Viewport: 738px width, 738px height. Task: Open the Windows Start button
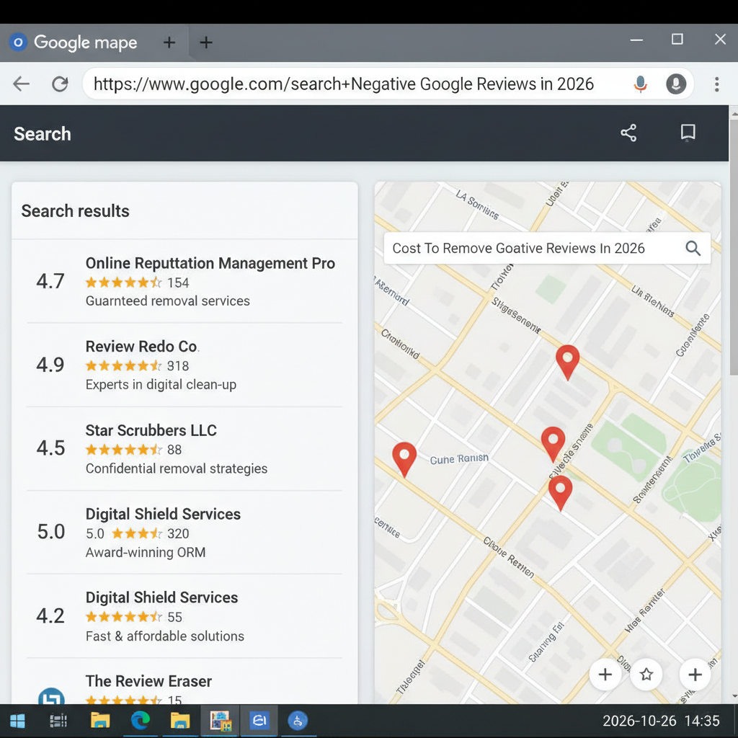tap(17, 721)
